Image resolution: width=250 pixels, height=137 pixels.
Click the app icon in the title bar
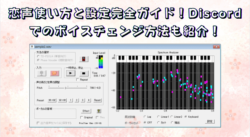[32, 47]
